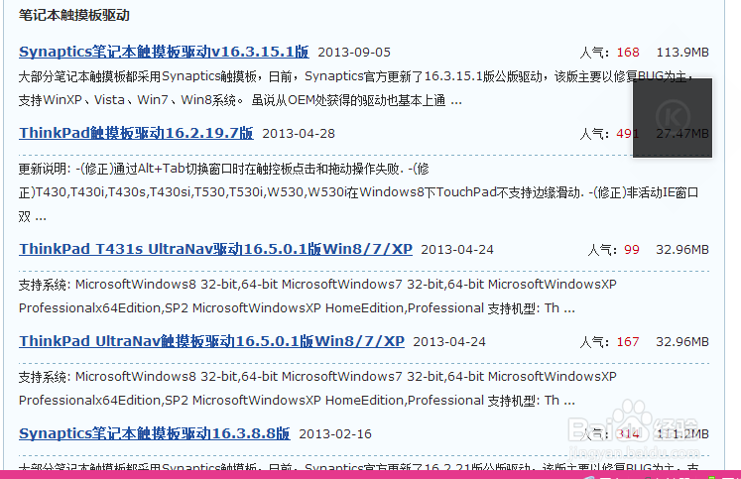Click popularity count 99
741x479 pixels.
(631, 250)
